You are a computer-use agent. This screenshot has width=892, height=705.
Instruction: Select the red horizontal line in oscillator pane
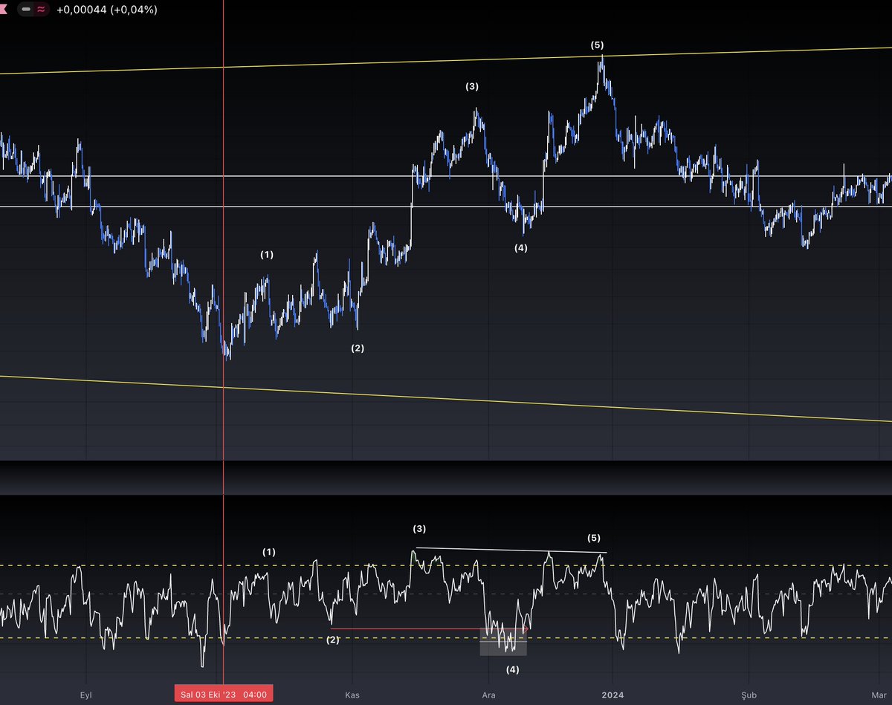point(428,629)
